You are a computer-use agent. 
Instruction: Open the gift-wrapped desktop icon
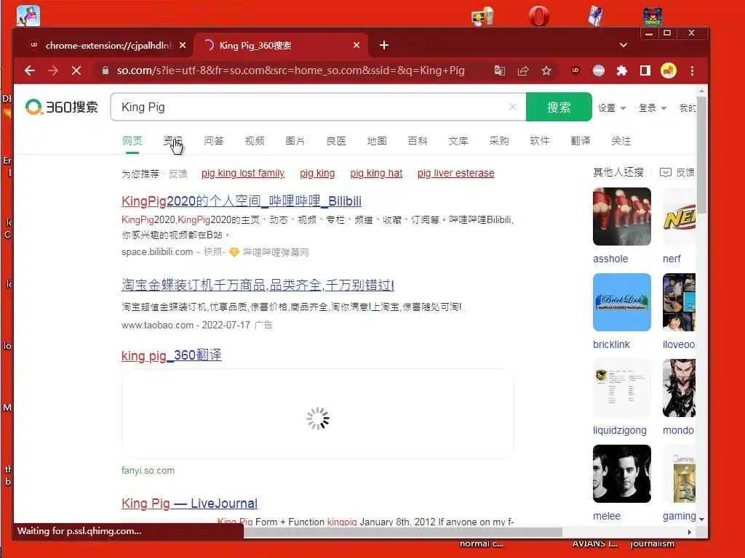[596, 16]
